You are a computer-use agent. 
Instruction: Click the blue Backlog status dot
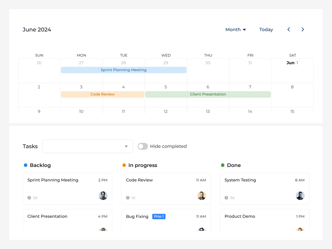(x=26, y=165)
